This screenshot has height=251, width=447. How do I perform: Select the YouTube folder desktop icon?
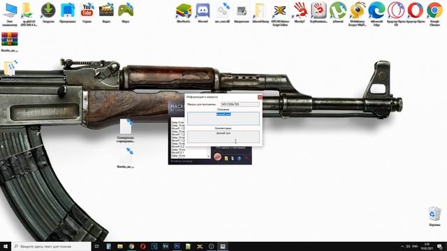click(x=87, y=13)
